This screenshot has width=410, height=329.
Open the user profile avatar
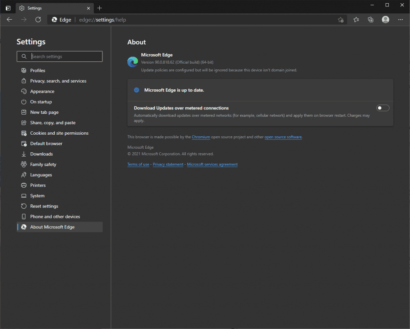(x=386, y=20)
